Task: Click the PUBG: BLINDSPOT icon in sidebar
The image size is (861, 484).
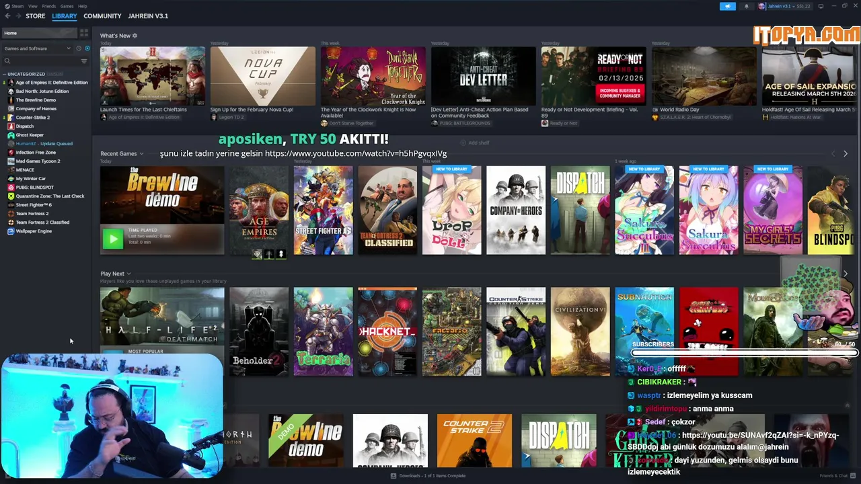Action: (11, 188)
